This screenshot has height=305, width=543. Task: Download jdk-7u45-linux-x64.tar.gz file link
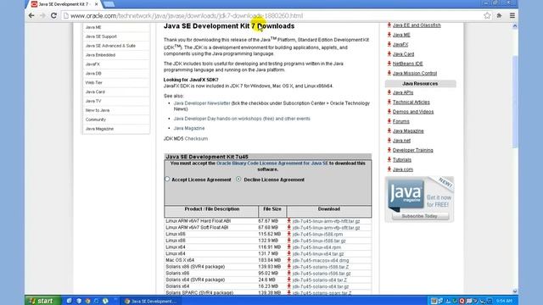[x=318, y=254]
